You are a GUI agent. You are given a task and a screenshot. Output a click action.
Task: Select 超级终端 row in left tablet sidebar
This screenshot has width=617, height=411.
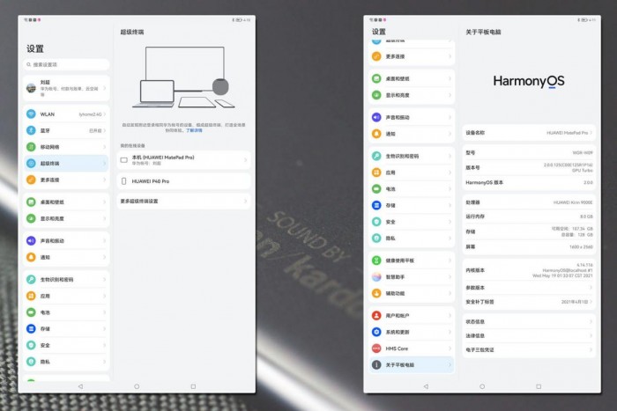tap(66, 164)
